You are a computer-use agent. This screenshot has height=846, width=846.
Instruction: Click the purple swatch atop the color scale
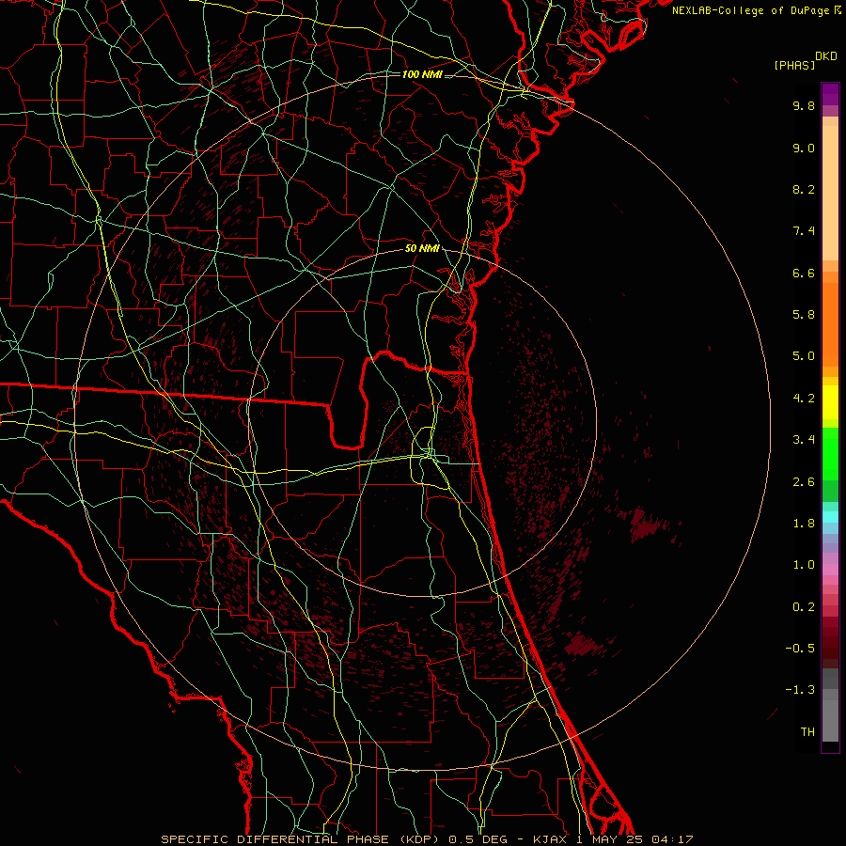830,94
